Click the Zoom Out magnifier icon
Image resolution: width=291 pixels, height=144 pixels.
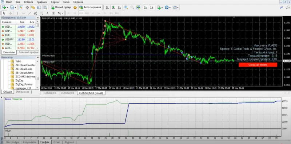tap(132, 7)
